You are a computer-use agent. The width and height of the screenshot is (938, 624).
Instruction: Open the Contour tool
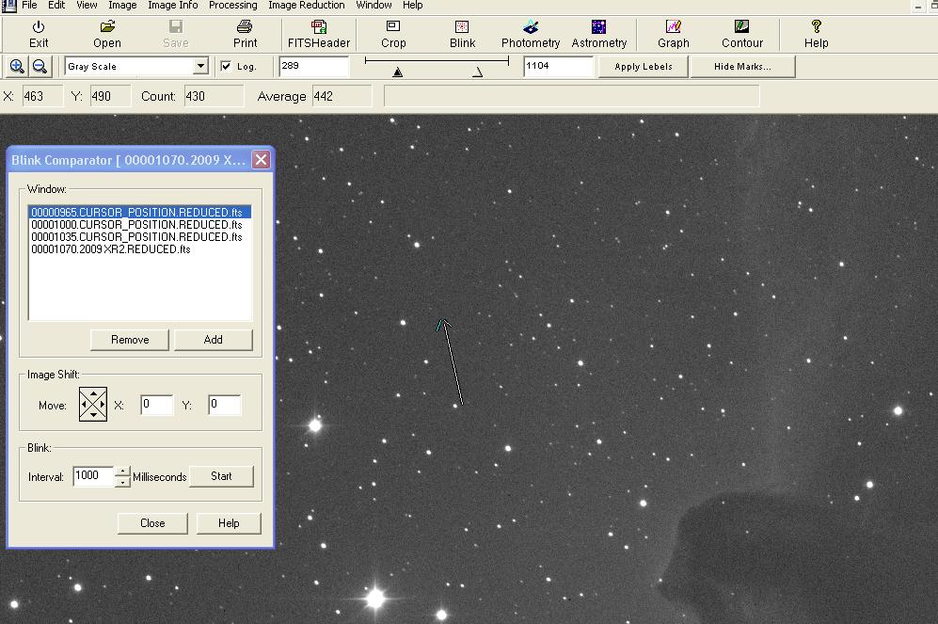click(741, 34)
